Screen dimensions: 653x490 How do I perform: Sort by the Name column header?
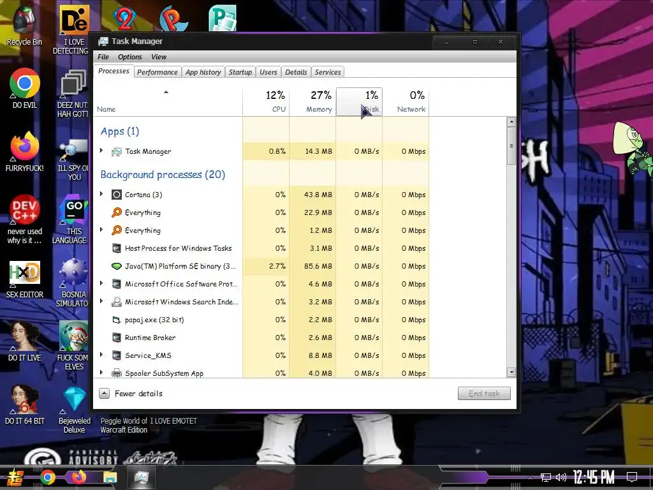point(168,101)
